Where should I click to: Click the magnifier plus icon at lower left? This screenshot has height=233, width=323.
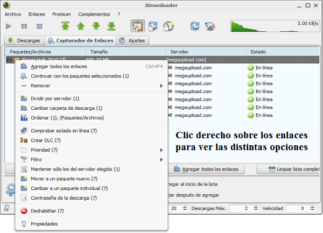point(11,190)
